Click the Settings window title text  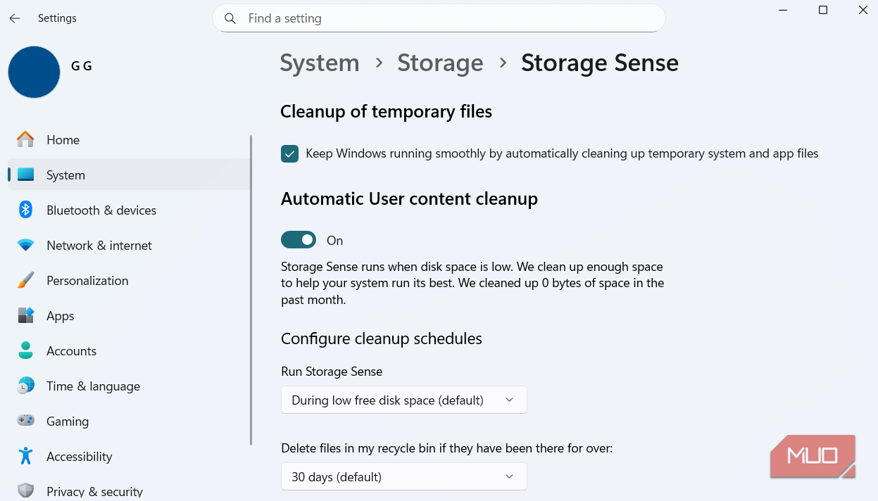(57, 18)
